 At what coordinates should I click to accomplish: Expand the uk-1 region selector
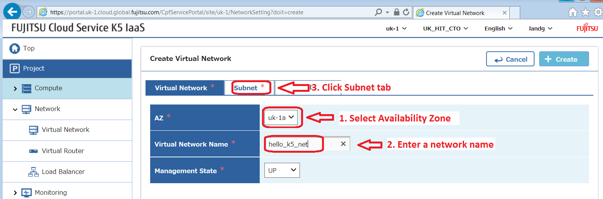coord(396,29)
